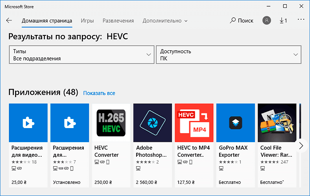
Task: Open the Доступность filter dropdown
Action: tap(229, 55)
